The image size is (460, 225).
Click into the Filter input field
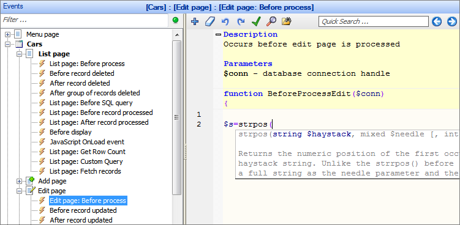point(85,20)
